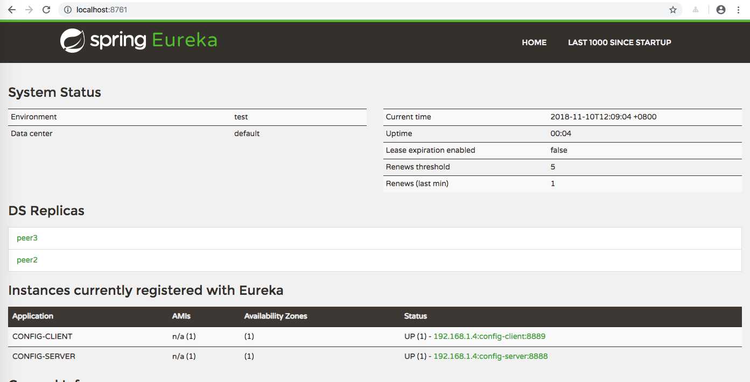Select the Environment label cell

[x=34, y=117]
